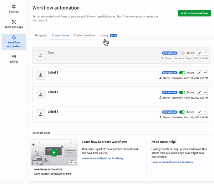Image resolution: width=214 pixels, height=184 pixels.
Task: Edit the Test workflow with pencil icon
Action: [x=199, y=53]
